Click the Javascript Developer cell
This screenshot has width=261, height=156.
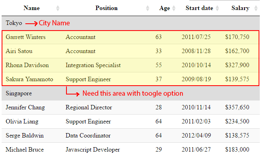pos(93,150)
